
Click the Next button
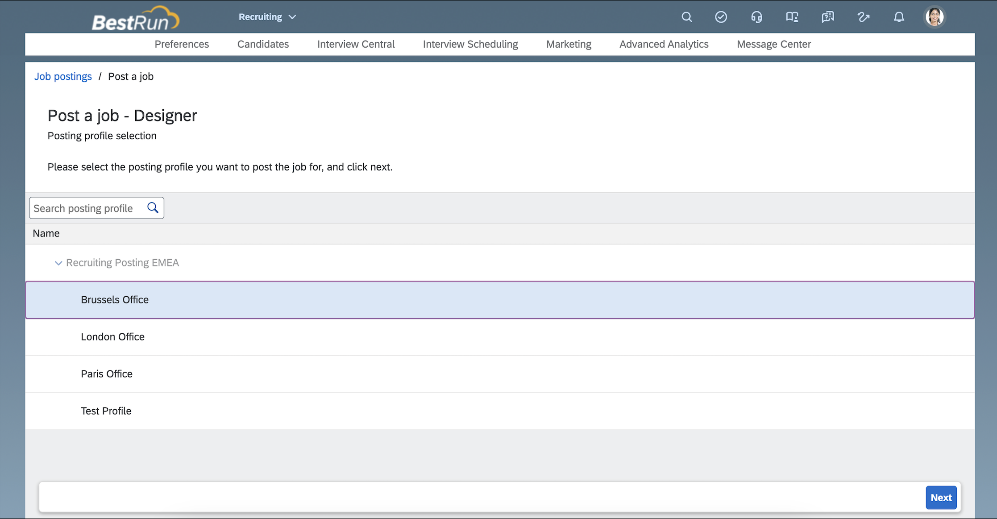coord(941,497)
